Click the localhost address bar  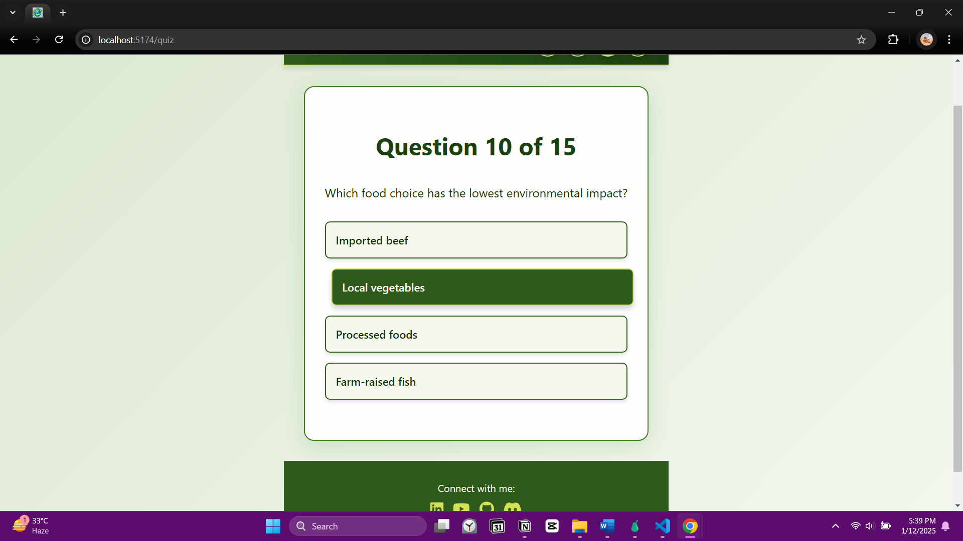click(x=451, y=40)
